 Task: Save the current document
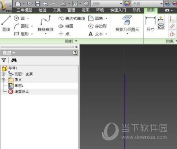(37, 4)
